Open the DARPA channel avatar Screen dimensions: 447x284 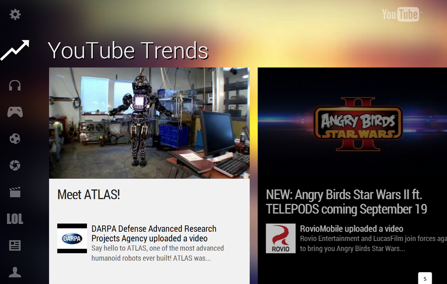72,239
